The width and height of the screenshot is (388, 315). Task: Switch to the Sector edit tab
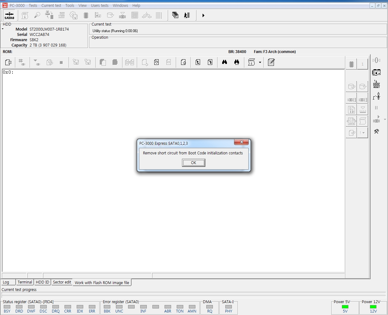[62, 282]
